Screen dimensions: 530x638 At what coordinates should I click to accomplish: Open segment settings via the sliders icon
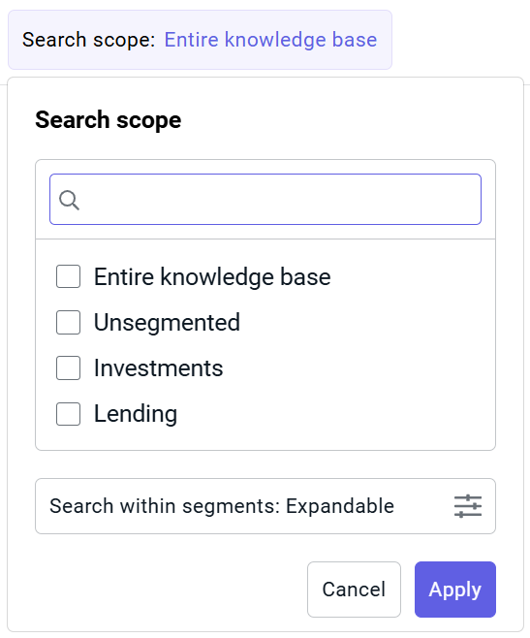(468, 506)
